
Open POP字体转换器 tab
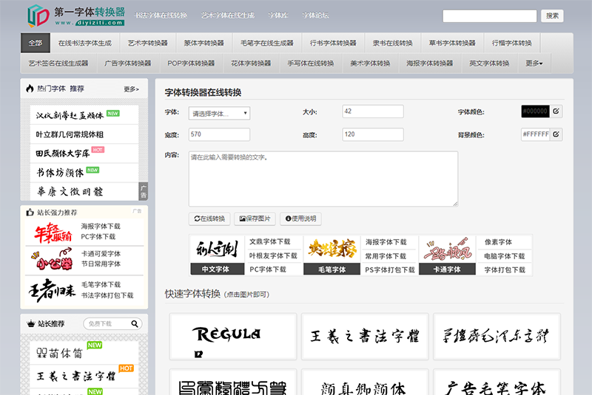pos(191,63)
